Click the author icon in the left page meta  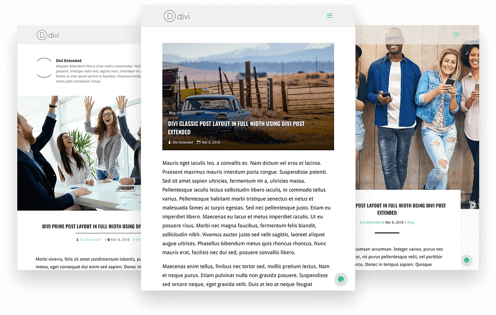77,240
